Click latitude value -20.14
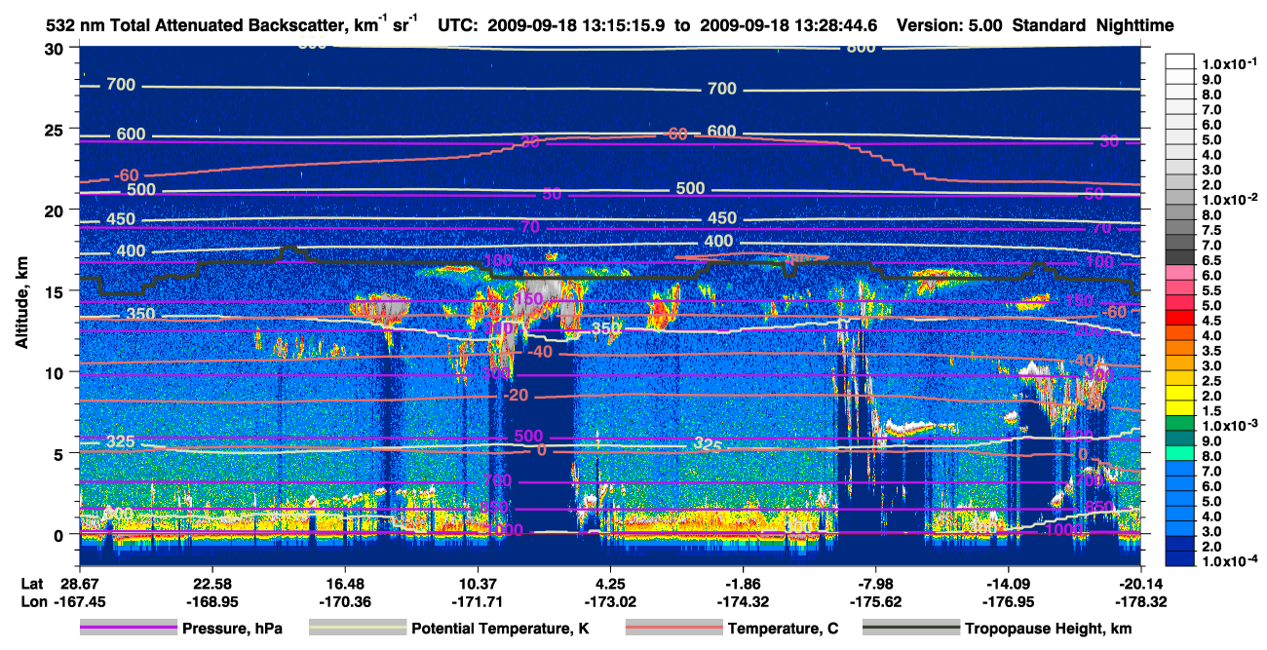Viewport: 1267px width, 650px height. 1141,583
